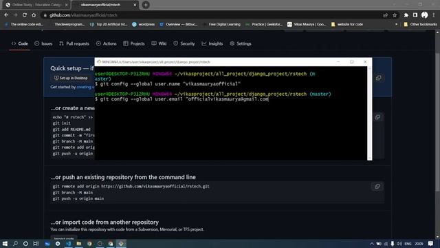Screen dimensions: 440x248
Task: Bookmark this page with the star icon
Action: 395,15
